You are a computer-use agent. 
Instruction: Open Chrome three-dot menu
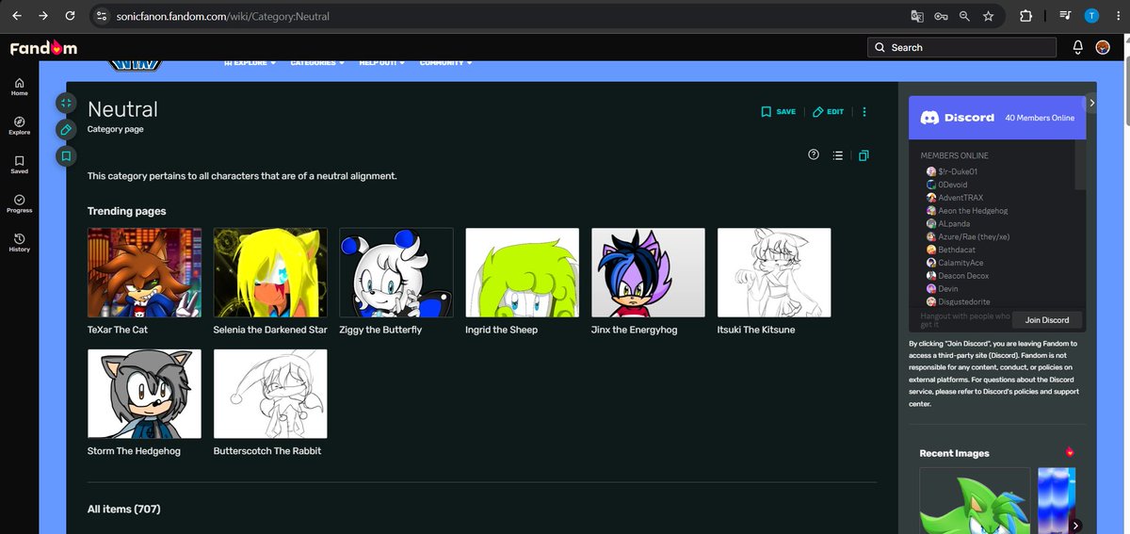[1117, 16]
